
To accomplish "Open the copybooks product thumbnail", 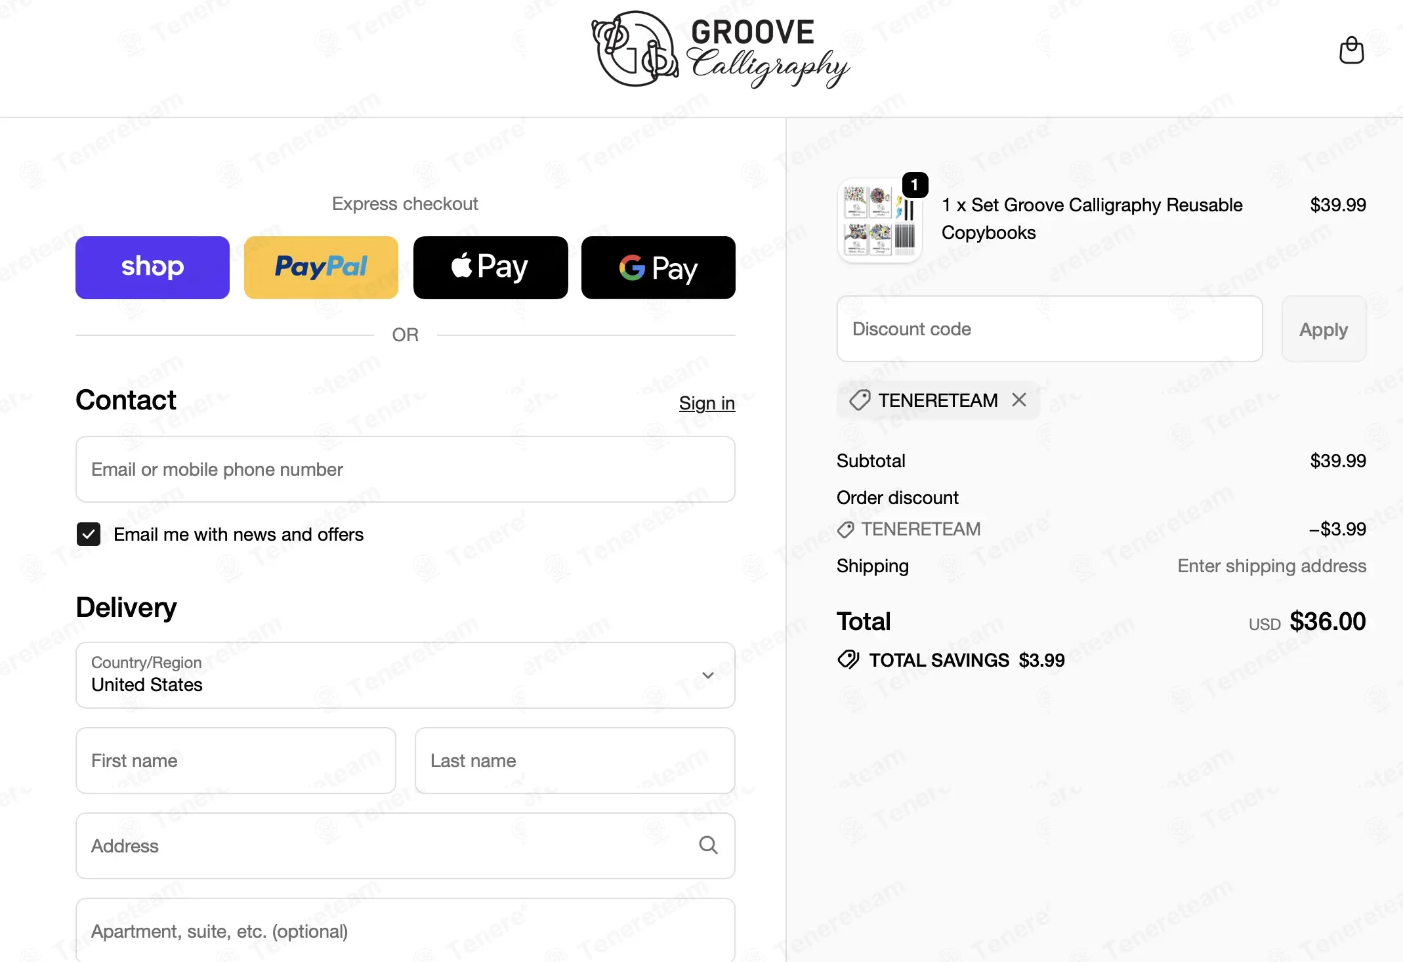I will (880, 220).
